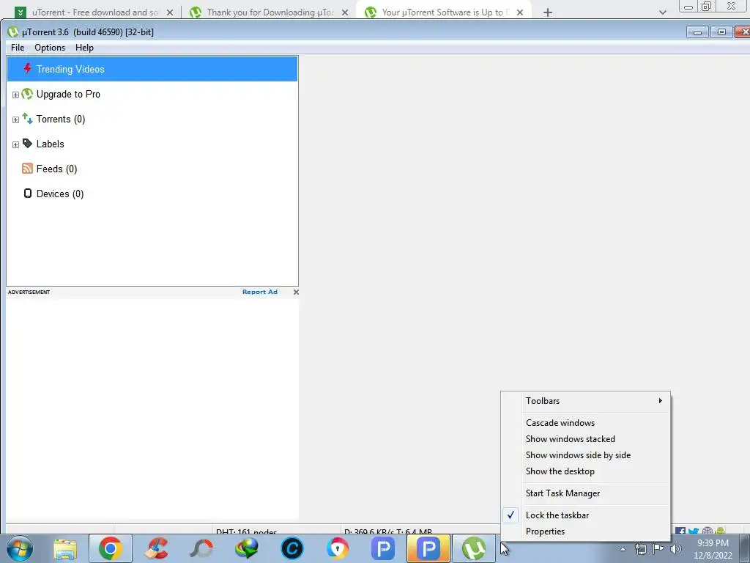The width and height of the screenshot is (750, 563).
Task: Open a new browser tab with plus button
Action: 548,12
